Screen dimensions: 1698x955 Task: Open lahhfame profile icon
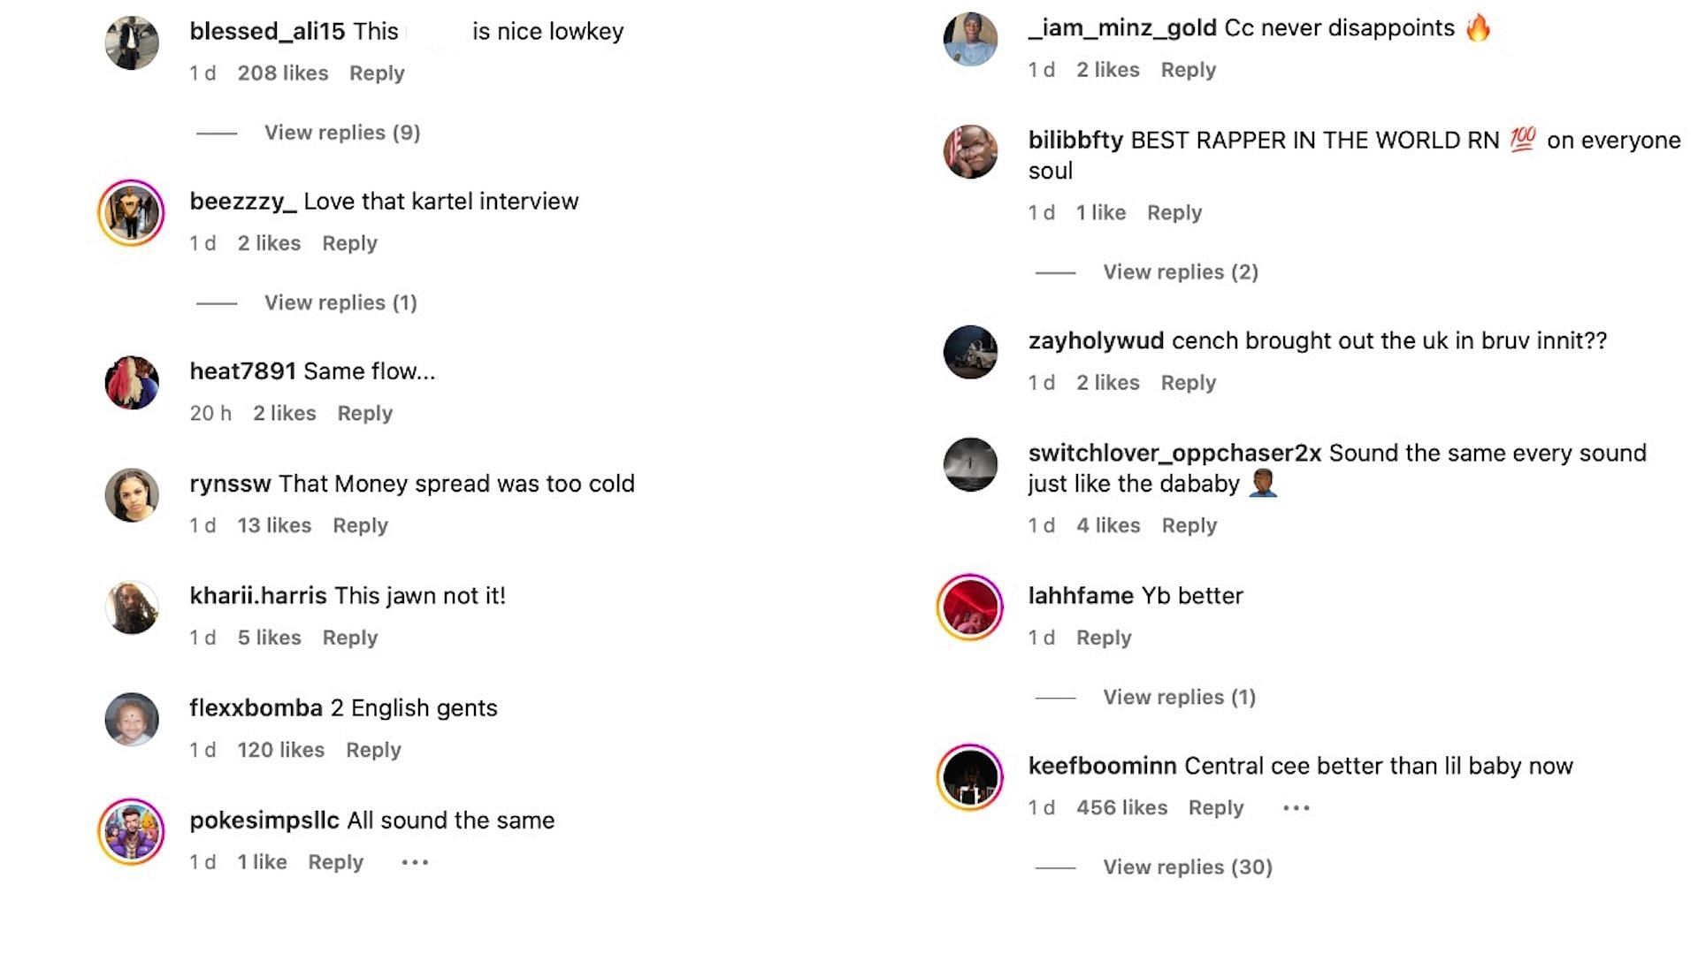pyautogui.click(x=970, y=607)
